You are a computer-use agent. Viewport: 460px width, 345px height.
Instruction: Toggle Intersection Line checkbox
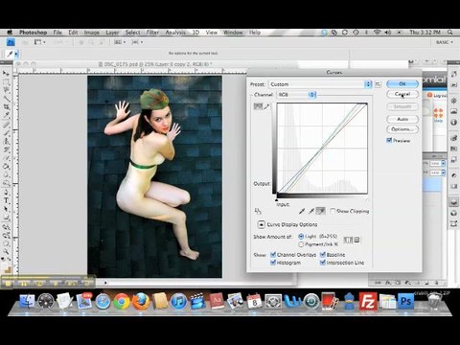click(323, 263)
